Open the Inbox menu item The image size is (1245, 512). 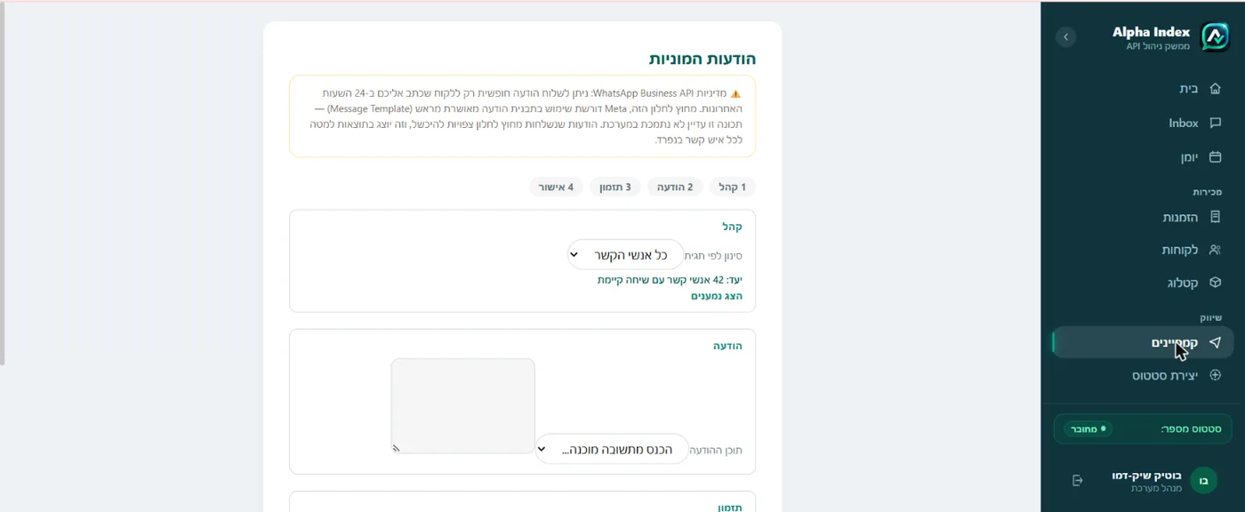1143,123
